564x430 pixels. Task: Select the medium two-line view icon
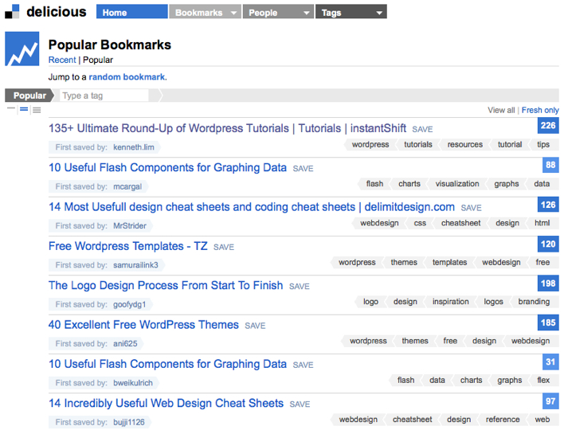point(24,109)
